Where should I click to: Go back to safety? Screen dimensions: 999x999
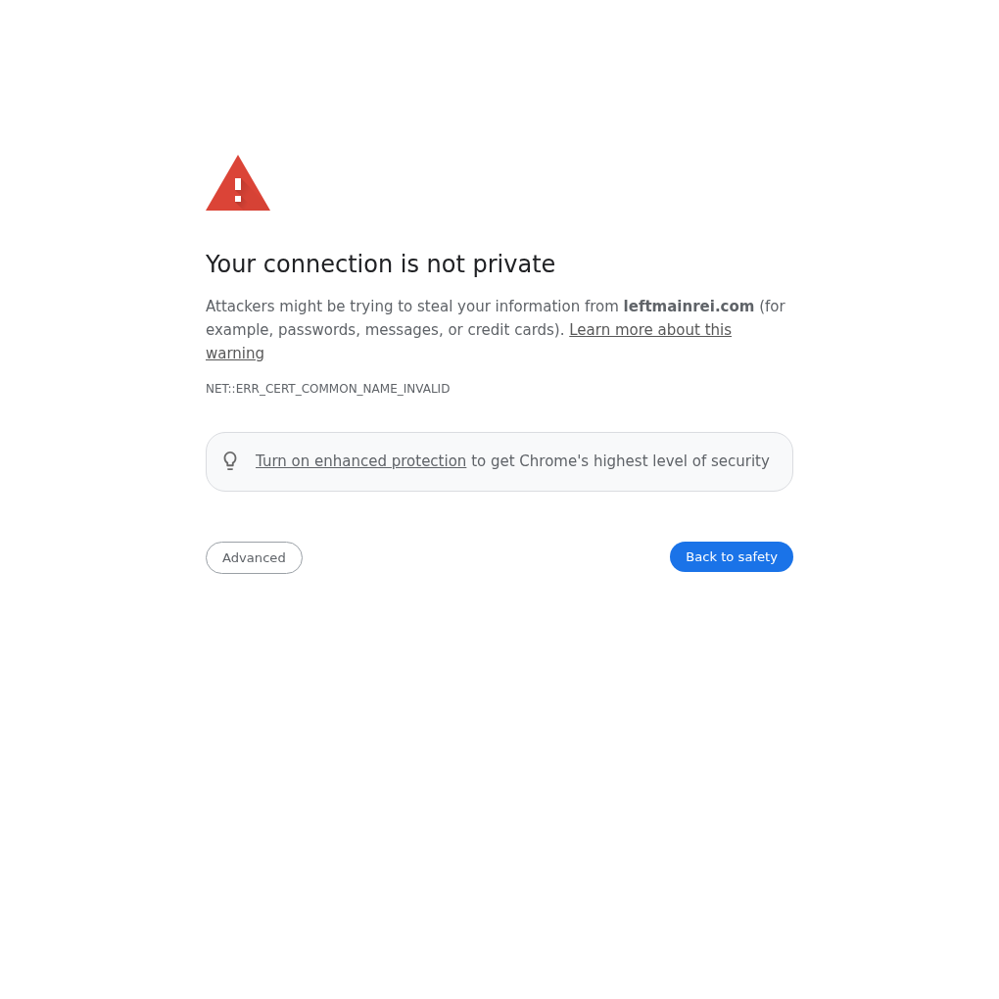(732, 557)
